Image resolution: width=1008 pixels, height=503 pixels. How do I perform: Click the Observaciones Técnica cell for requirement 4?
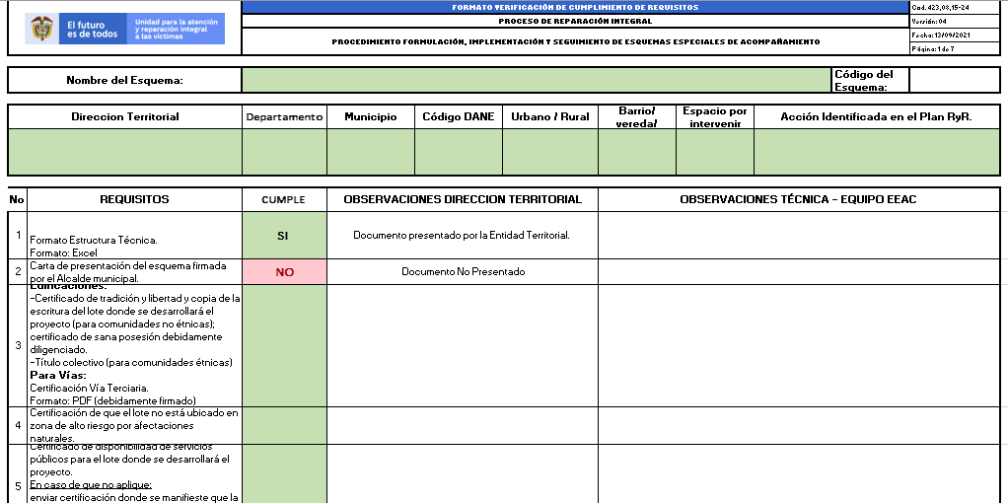tap(799, 424)
